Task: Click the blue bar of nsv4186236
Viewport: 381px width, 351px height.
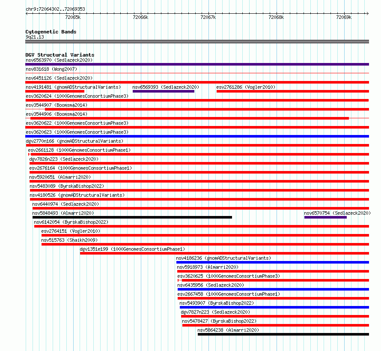Action: (273, 262)
